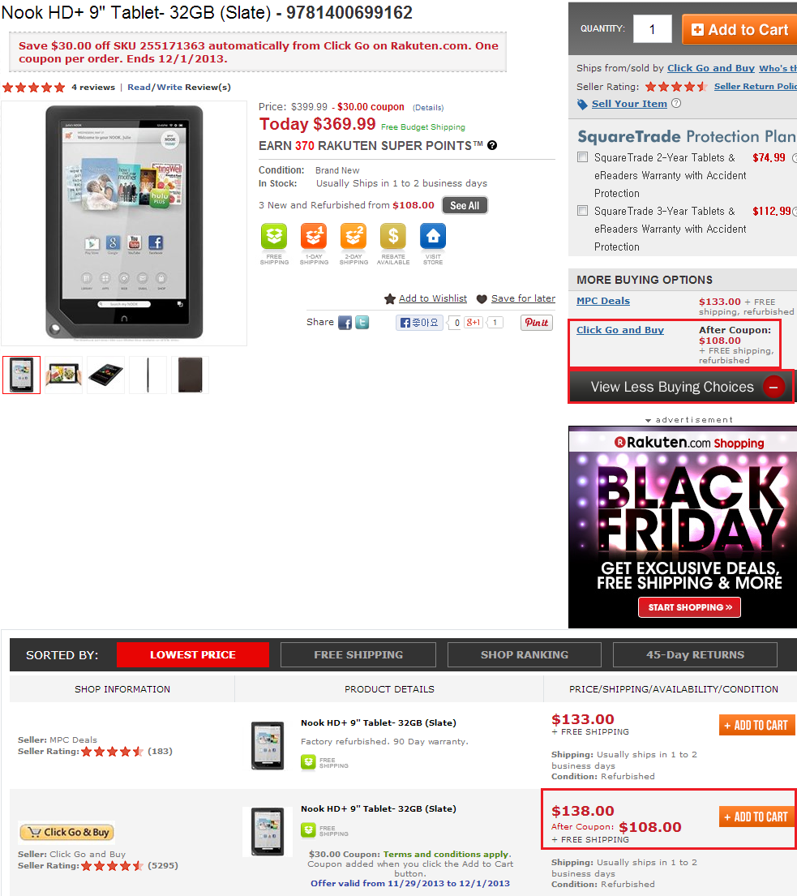Viewport: 797px width, 896px height.
Task: Collapse View Less Buying Choices
Action: point(681,387)
